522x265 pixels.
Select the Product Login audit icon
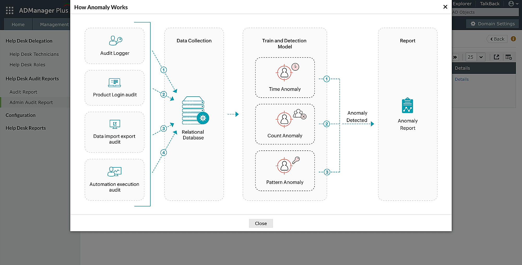point(114,83)
